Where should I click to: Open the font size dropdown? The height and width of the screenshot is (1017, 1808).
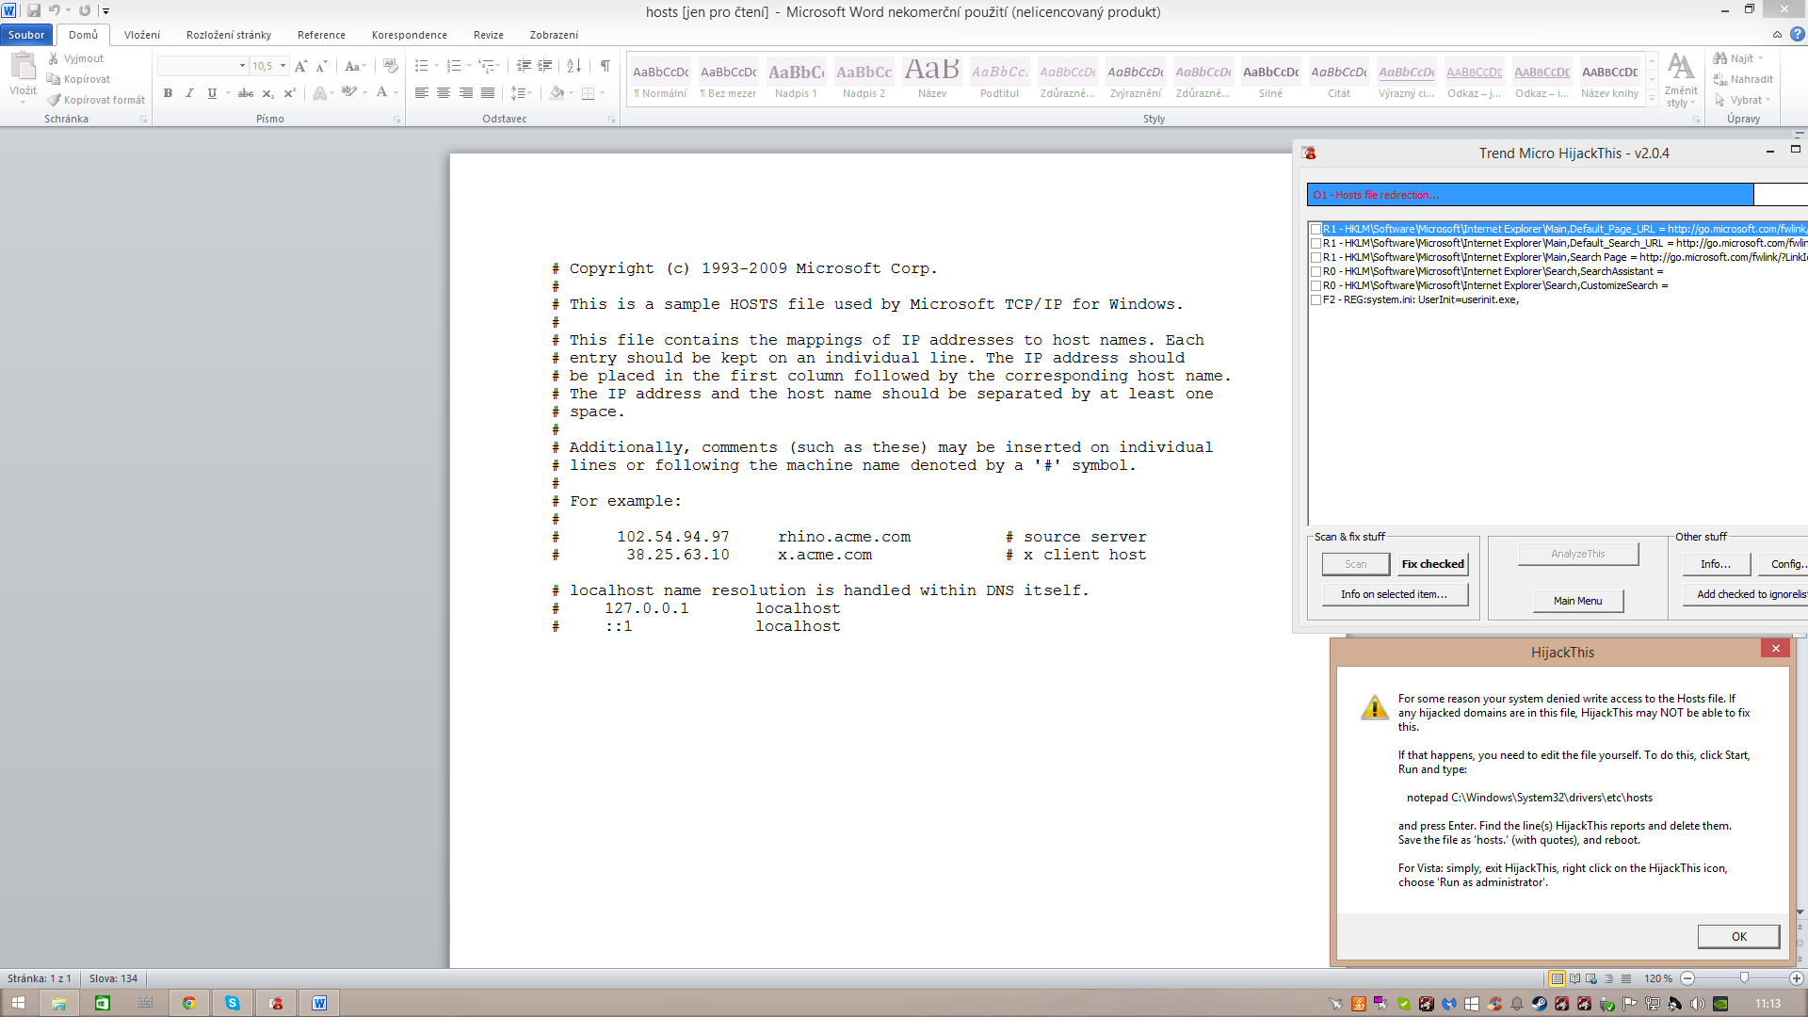pos(282,66)
